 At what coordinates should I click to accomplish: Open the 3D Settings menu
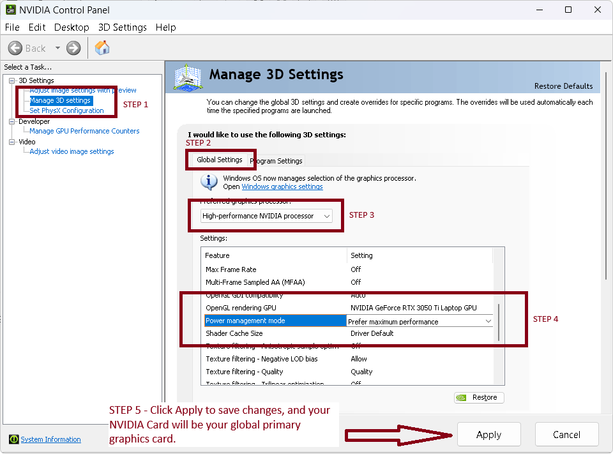tap(123, 27)
